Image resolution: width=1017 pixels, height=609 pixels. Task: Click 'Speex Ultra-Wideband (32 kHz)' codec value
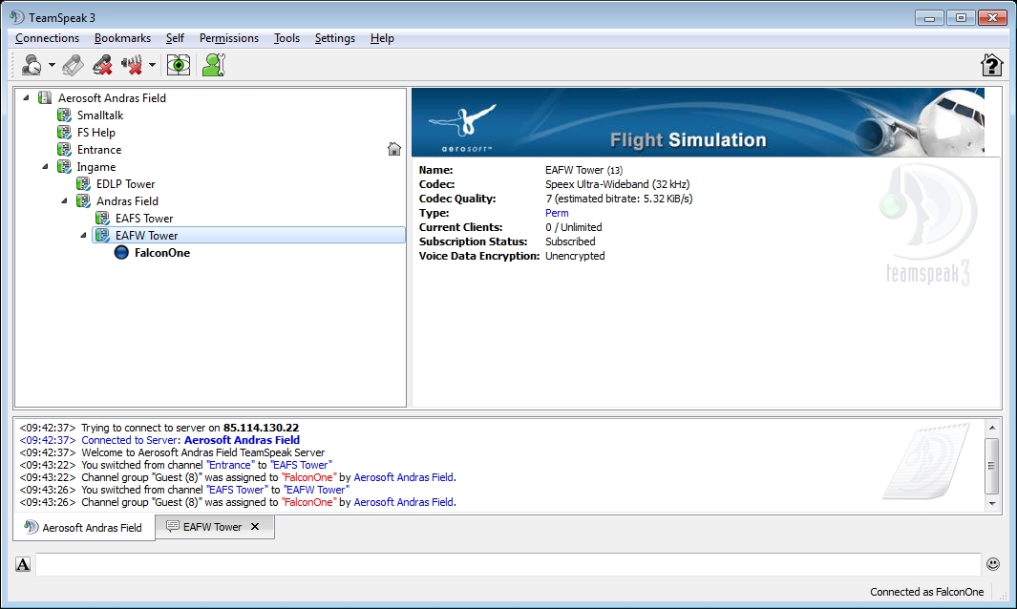click(x=617, y=184)
